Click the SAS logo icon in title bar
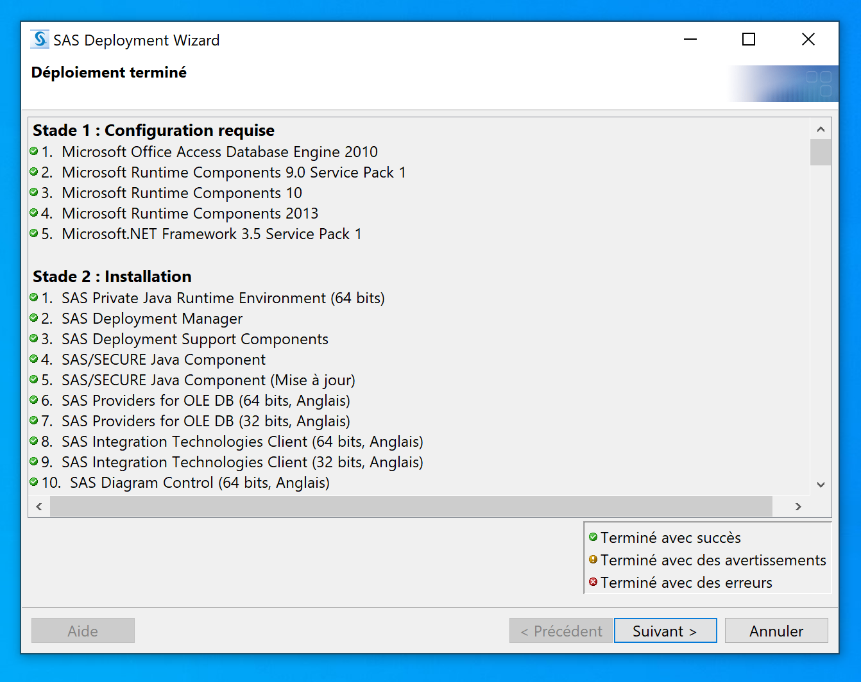This screenshot has height=682, width=861. [40, 40]
